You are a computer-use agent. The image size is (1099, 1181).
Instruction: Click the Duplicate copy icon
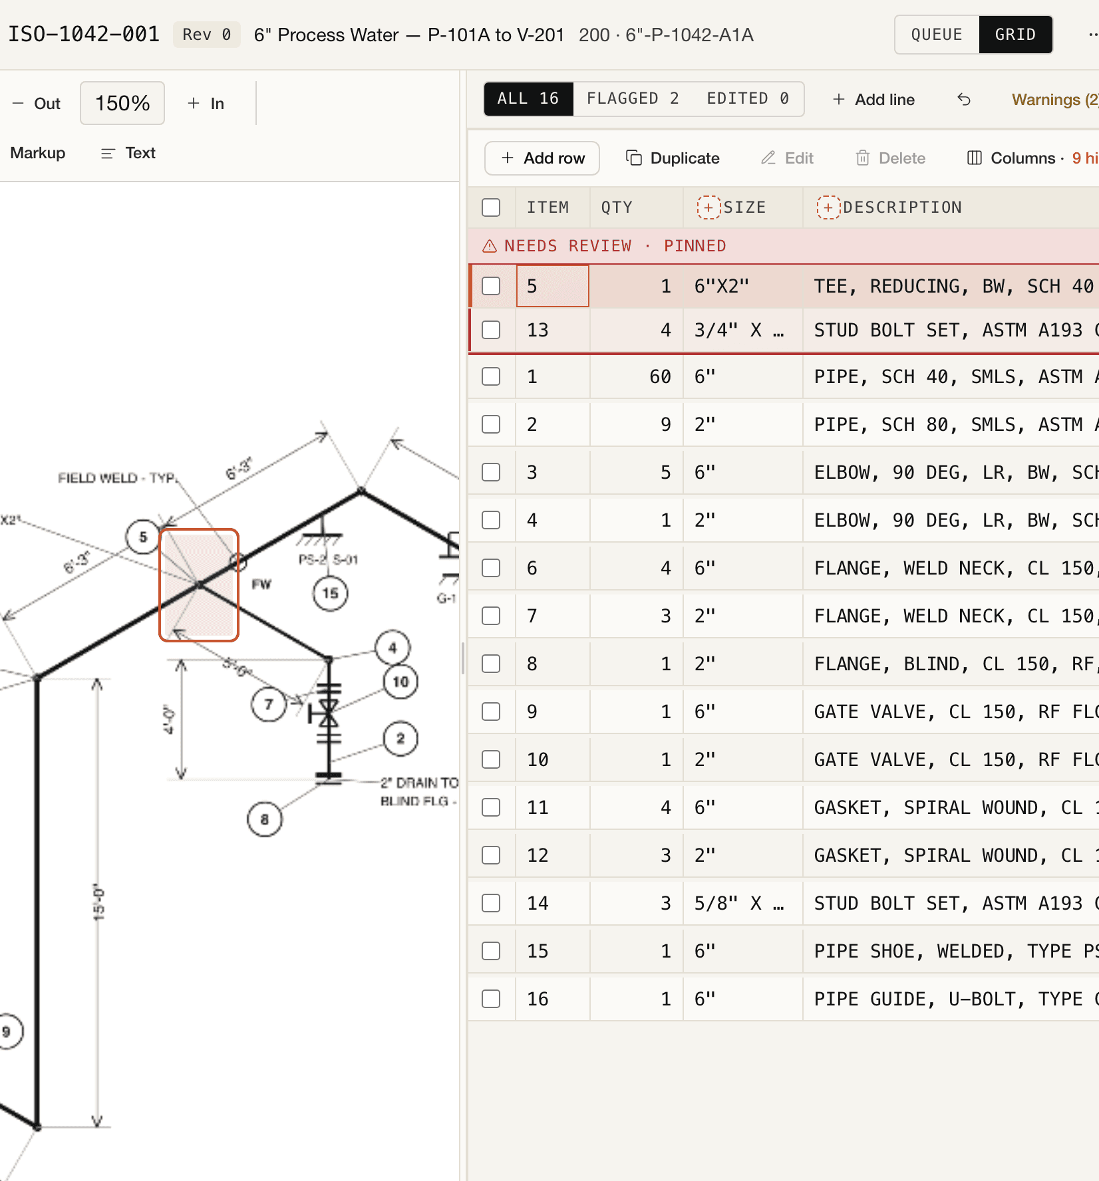(x=634, y=158)
